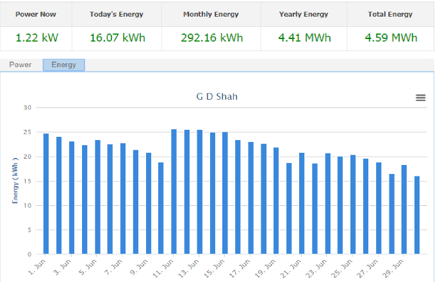
Task: Click the Monthly Energy 292.16 kWh value
Action: tap(213, 38)
